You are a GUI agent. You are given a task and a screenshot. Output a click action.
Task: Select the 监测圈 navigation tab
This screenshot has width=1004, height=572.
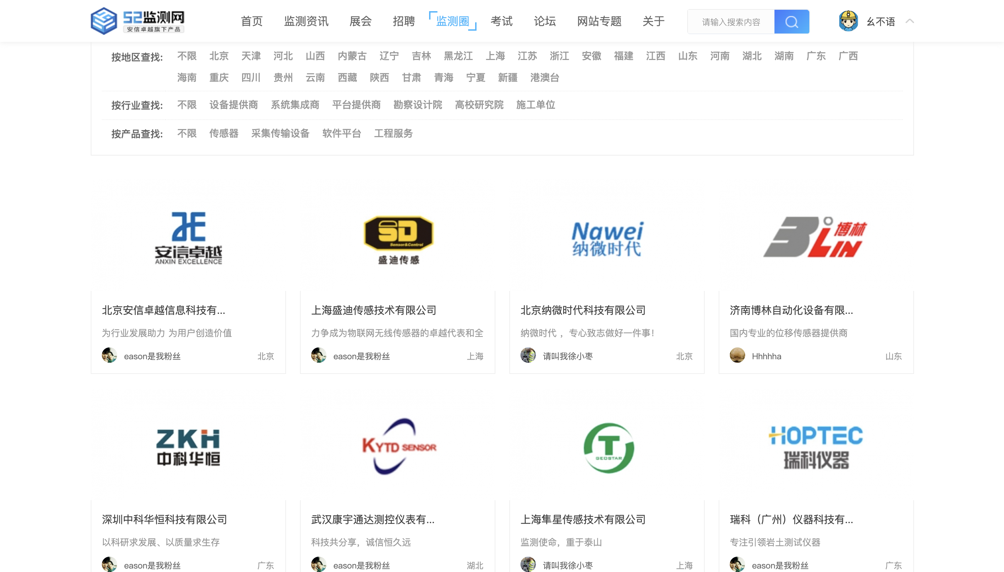click(453, 21)
